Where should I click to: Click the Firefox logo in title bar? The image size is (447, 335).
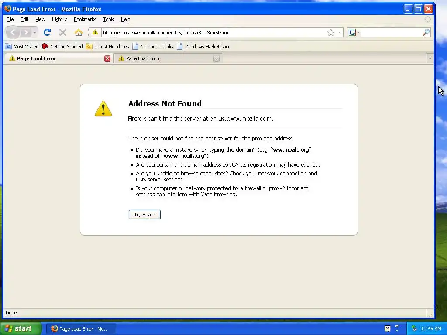(x=8, y=9)
